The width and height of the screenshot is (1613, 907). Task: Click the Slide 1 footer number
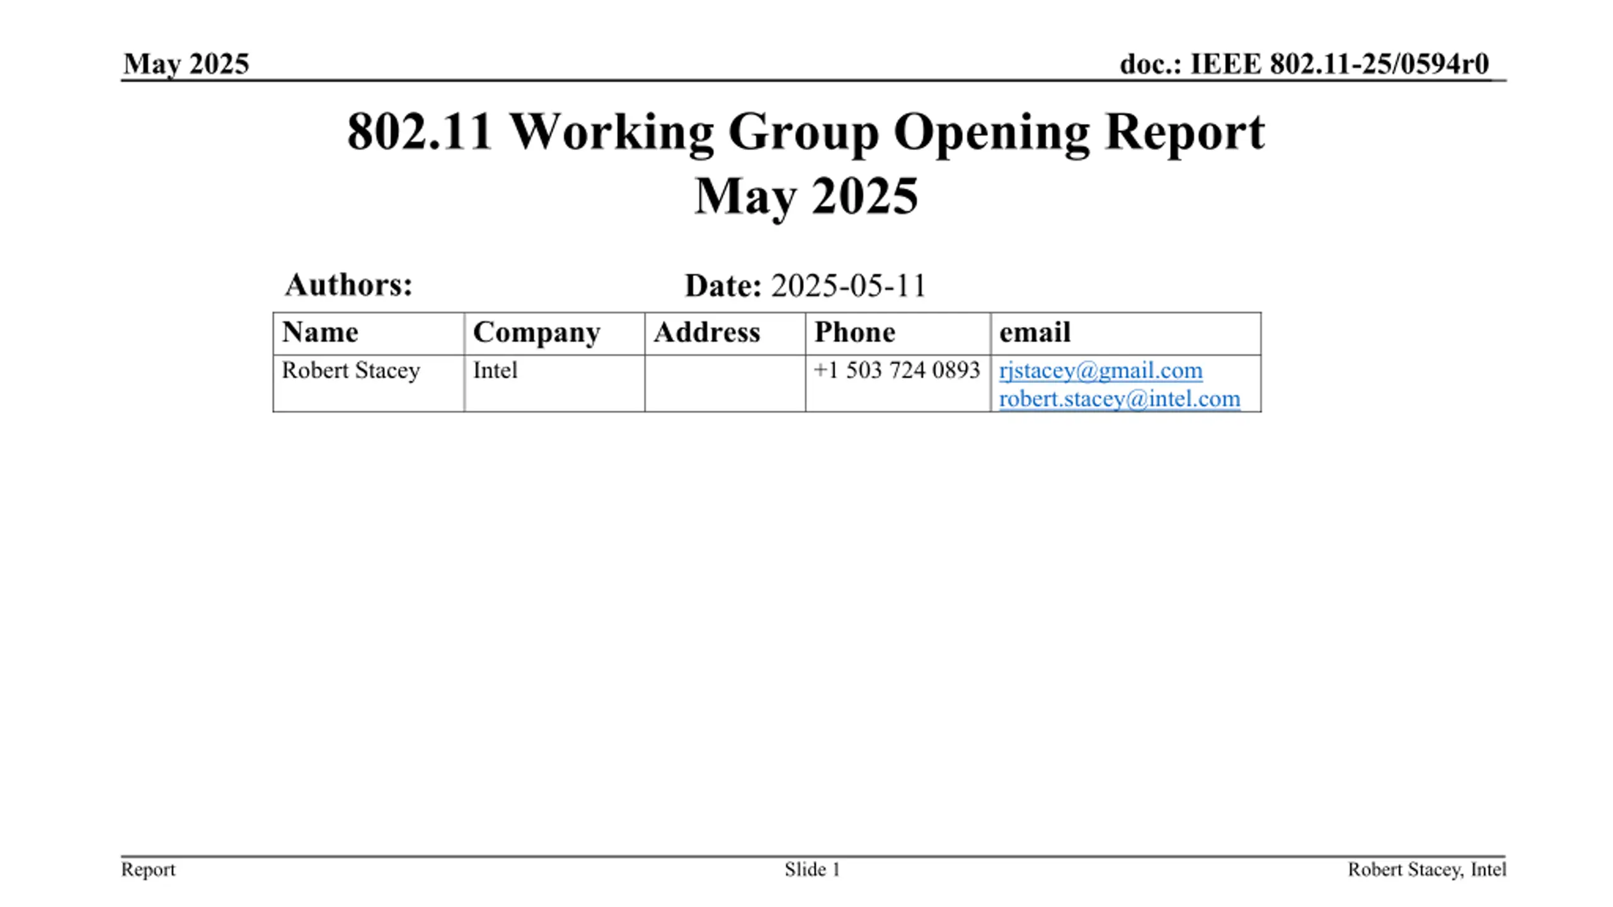[812, 869]
